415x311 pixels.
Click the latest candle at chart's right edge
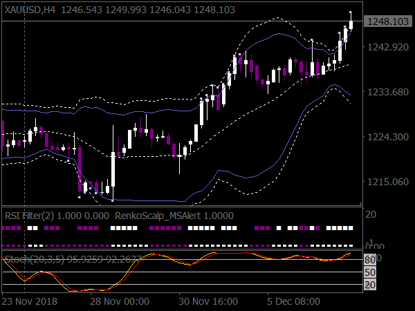pyautogui.click(x=351, y=24)
